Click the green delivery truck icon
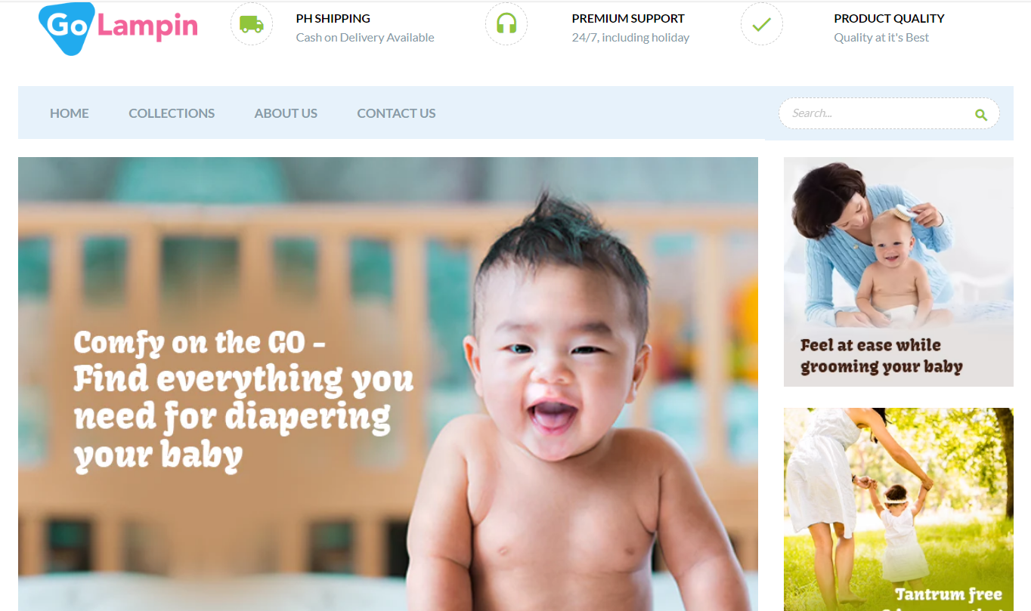This screenshot has width=1031, height=611. coord(252,24)
